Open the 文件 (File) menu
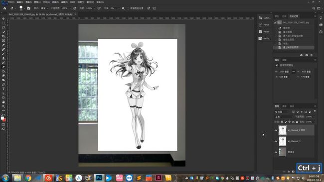 click(x=11, y=2)
